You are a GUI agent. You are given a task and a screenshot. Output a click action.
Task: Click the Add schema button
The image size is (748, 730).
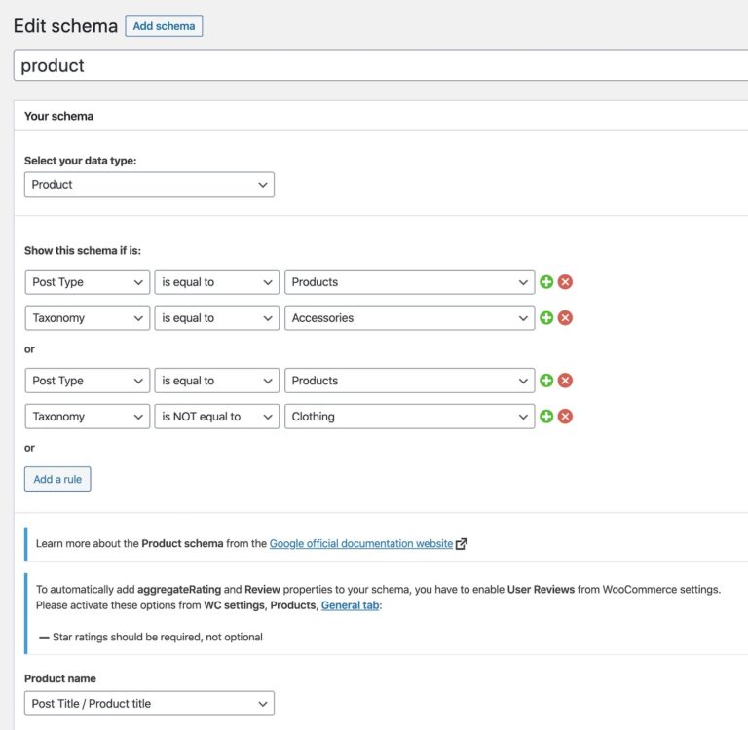click(x=164, y=25)
